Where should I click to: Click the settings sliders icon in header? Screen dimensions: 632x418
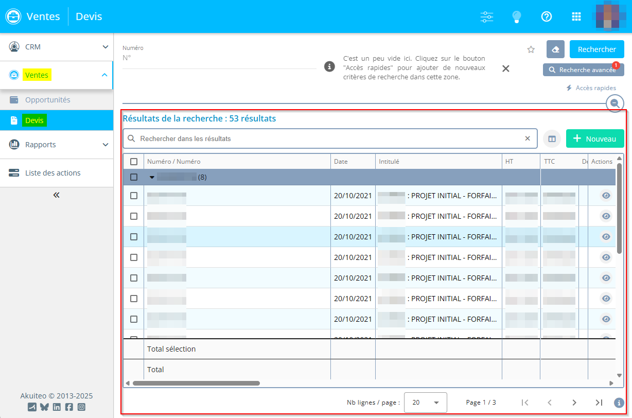(x=486, y=16)
